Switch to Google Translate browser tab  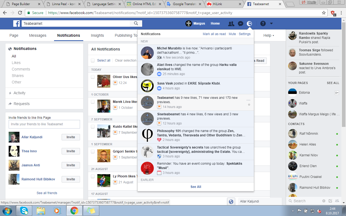pos(185,4)
